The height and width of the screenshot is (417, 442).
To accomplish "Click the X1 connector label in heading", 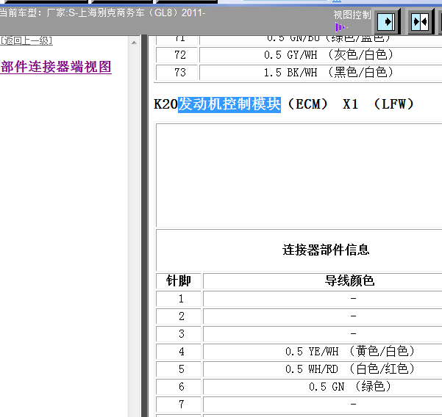I will click(x=350, y=104).
